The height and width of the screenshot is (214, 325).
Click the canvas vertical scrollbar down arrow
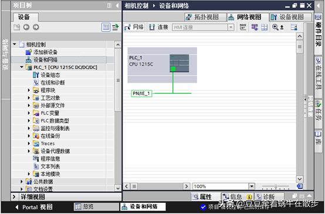point(300,179)
